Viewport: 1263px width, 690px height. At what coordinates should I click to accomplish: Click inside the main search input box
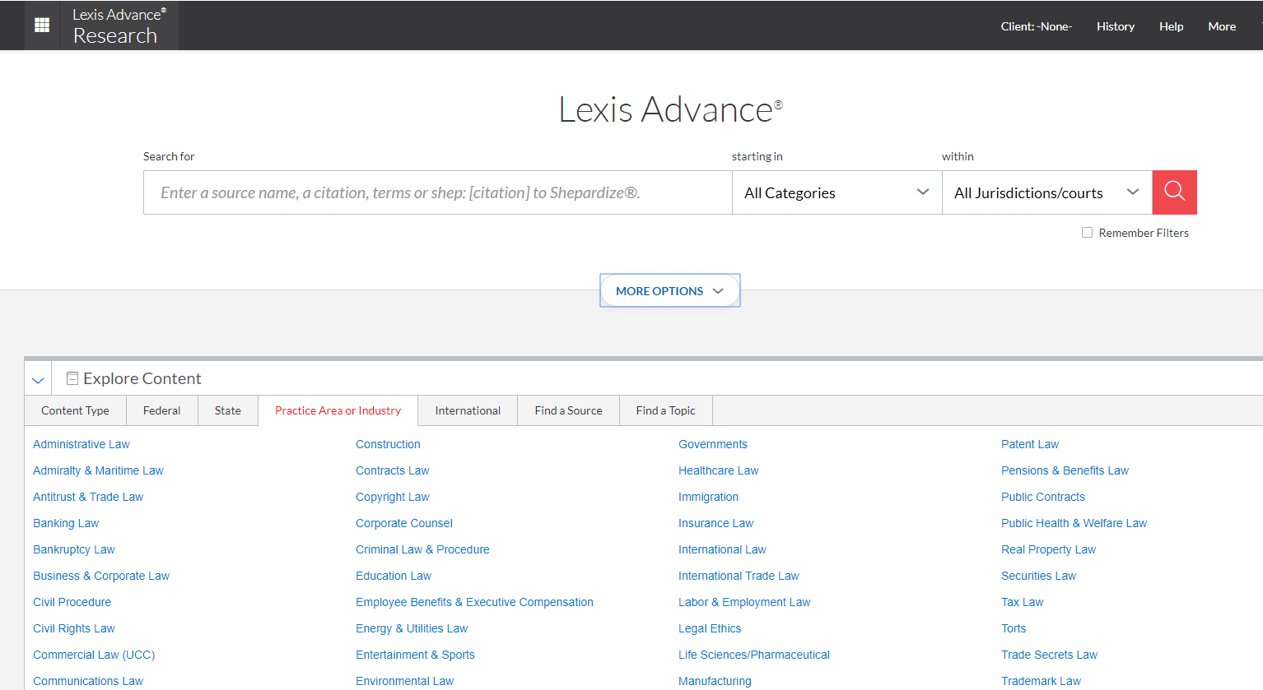tap(438, 192)
